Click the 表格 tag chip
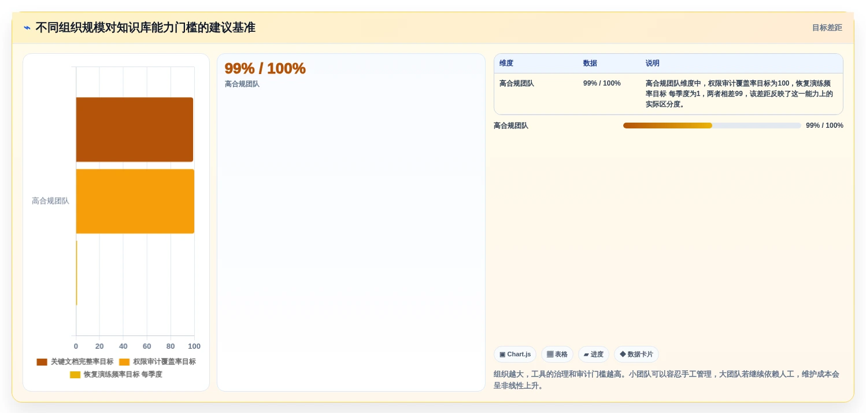 click(557, 355)
